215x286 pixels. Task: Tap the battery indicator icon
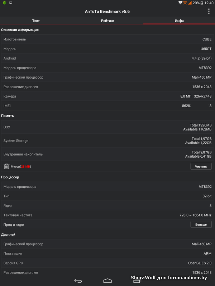[202, 3]
